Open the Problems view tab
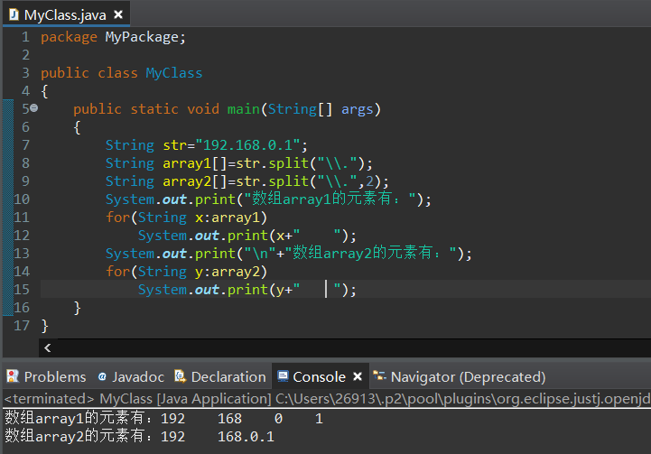Viewport: 651px width, 454px height. coord(46,376)
